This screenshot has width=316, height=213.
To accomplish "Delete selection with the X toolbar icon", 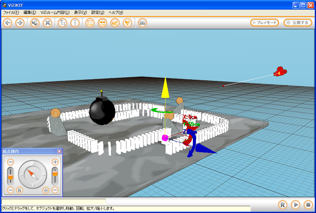I will pyautogui.click(x=47, y=23).
